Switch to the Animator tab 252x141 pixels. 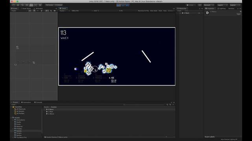38,9
